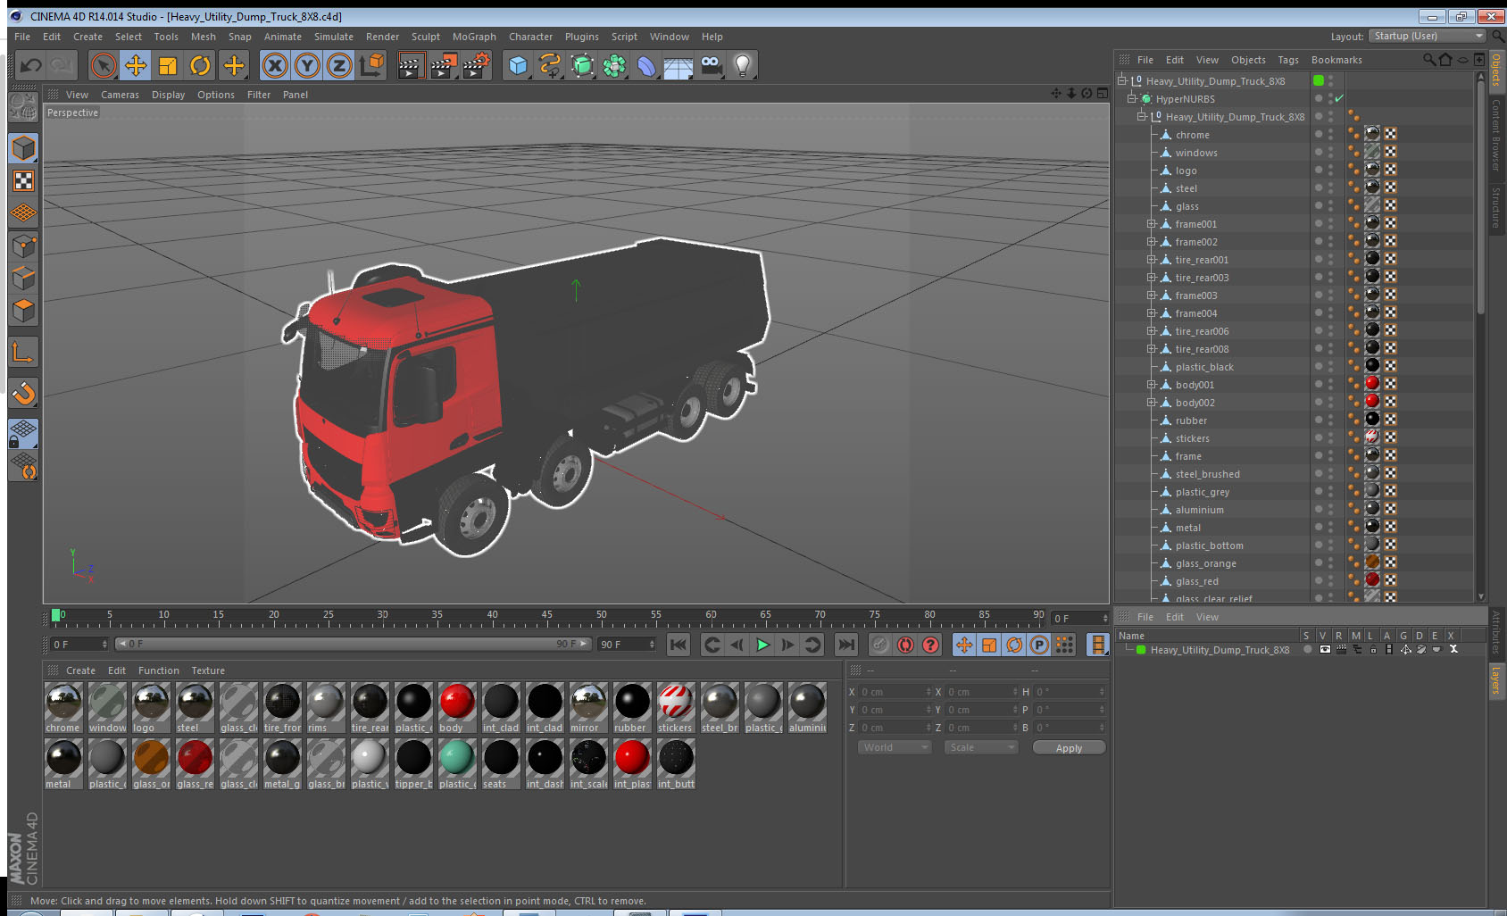The height and width of the screenshot is (916, 1507).
Task: Switch to Texture mode icon
Action: (x=23, y=181)
